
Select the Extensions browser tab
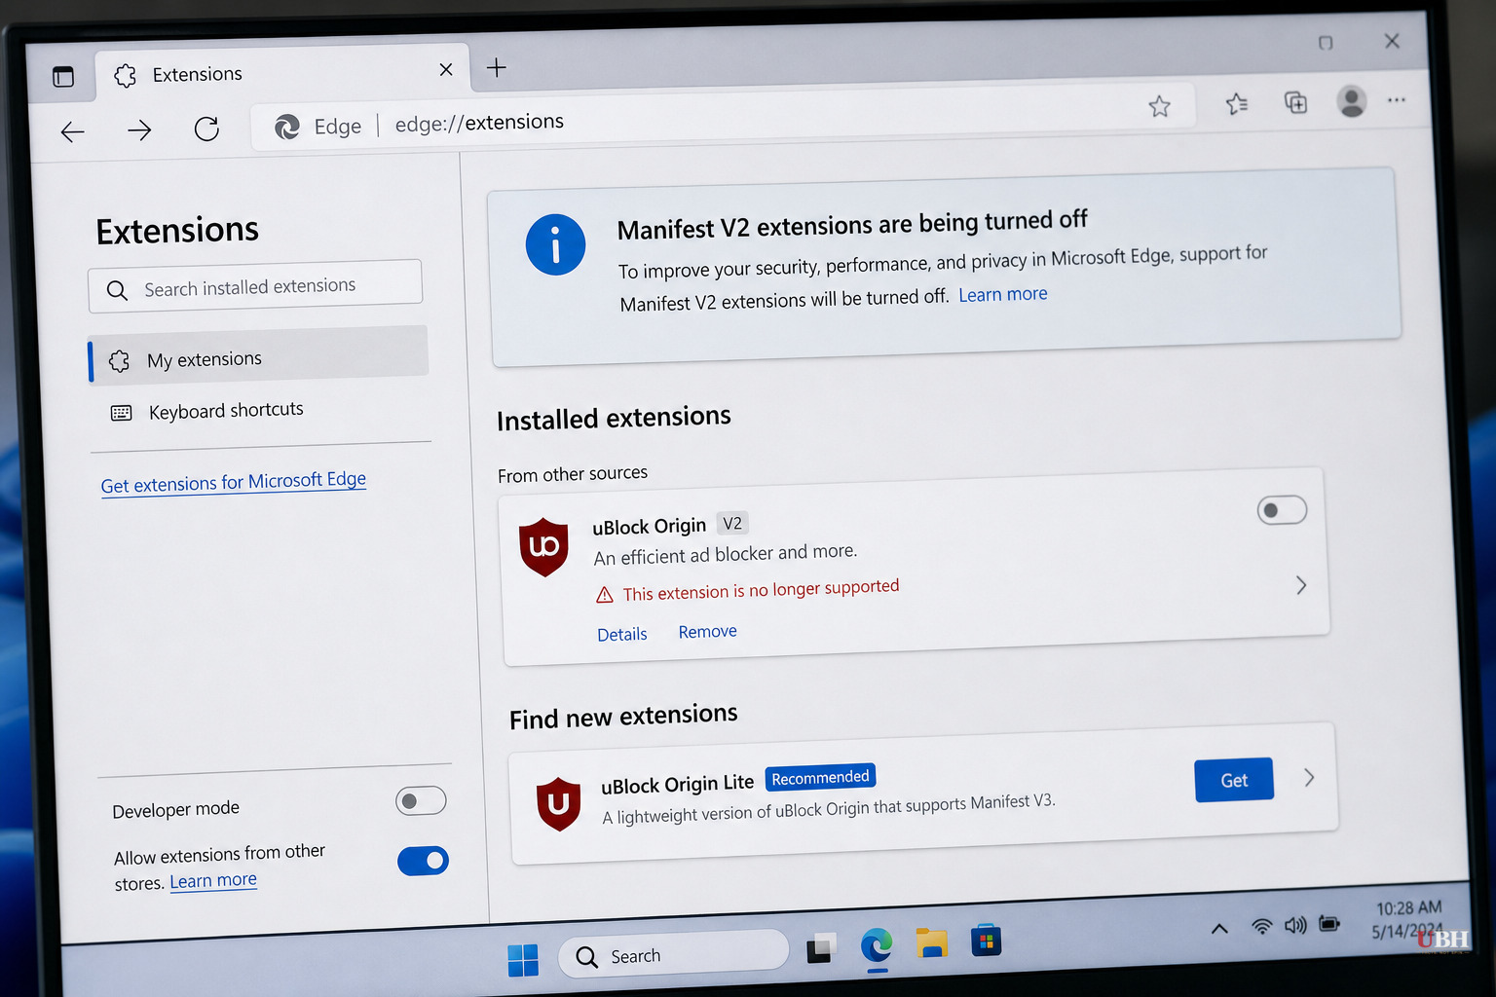(282, 73)
